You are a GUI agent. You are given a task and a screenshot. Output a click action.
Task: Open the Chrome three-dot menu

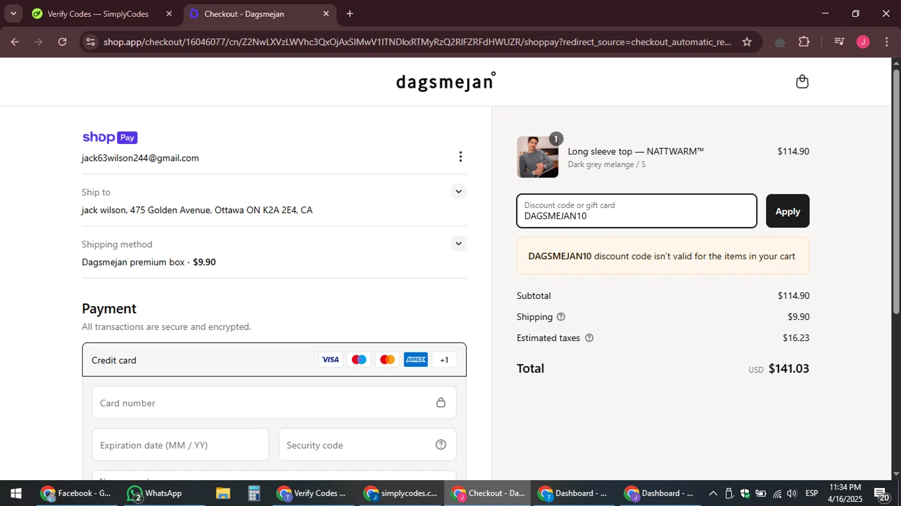(x=887, y=42)
